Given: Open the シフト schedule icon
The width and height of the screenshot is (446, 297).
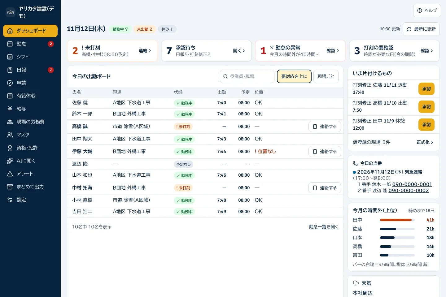Looking at the screenshot, I should [x=10, y=57].
